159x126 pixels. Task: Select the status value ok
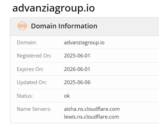pyautogui.click(x=67, y=96)
